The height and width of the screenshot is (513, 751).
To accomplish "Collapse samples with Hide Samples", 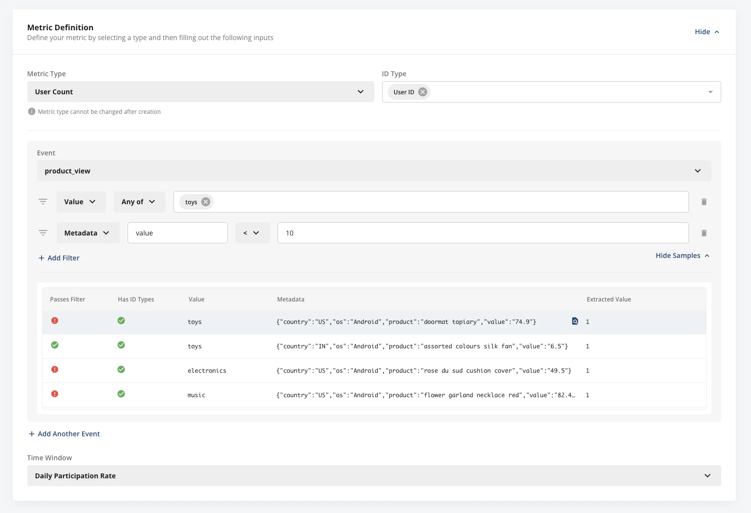I will 683,256.
